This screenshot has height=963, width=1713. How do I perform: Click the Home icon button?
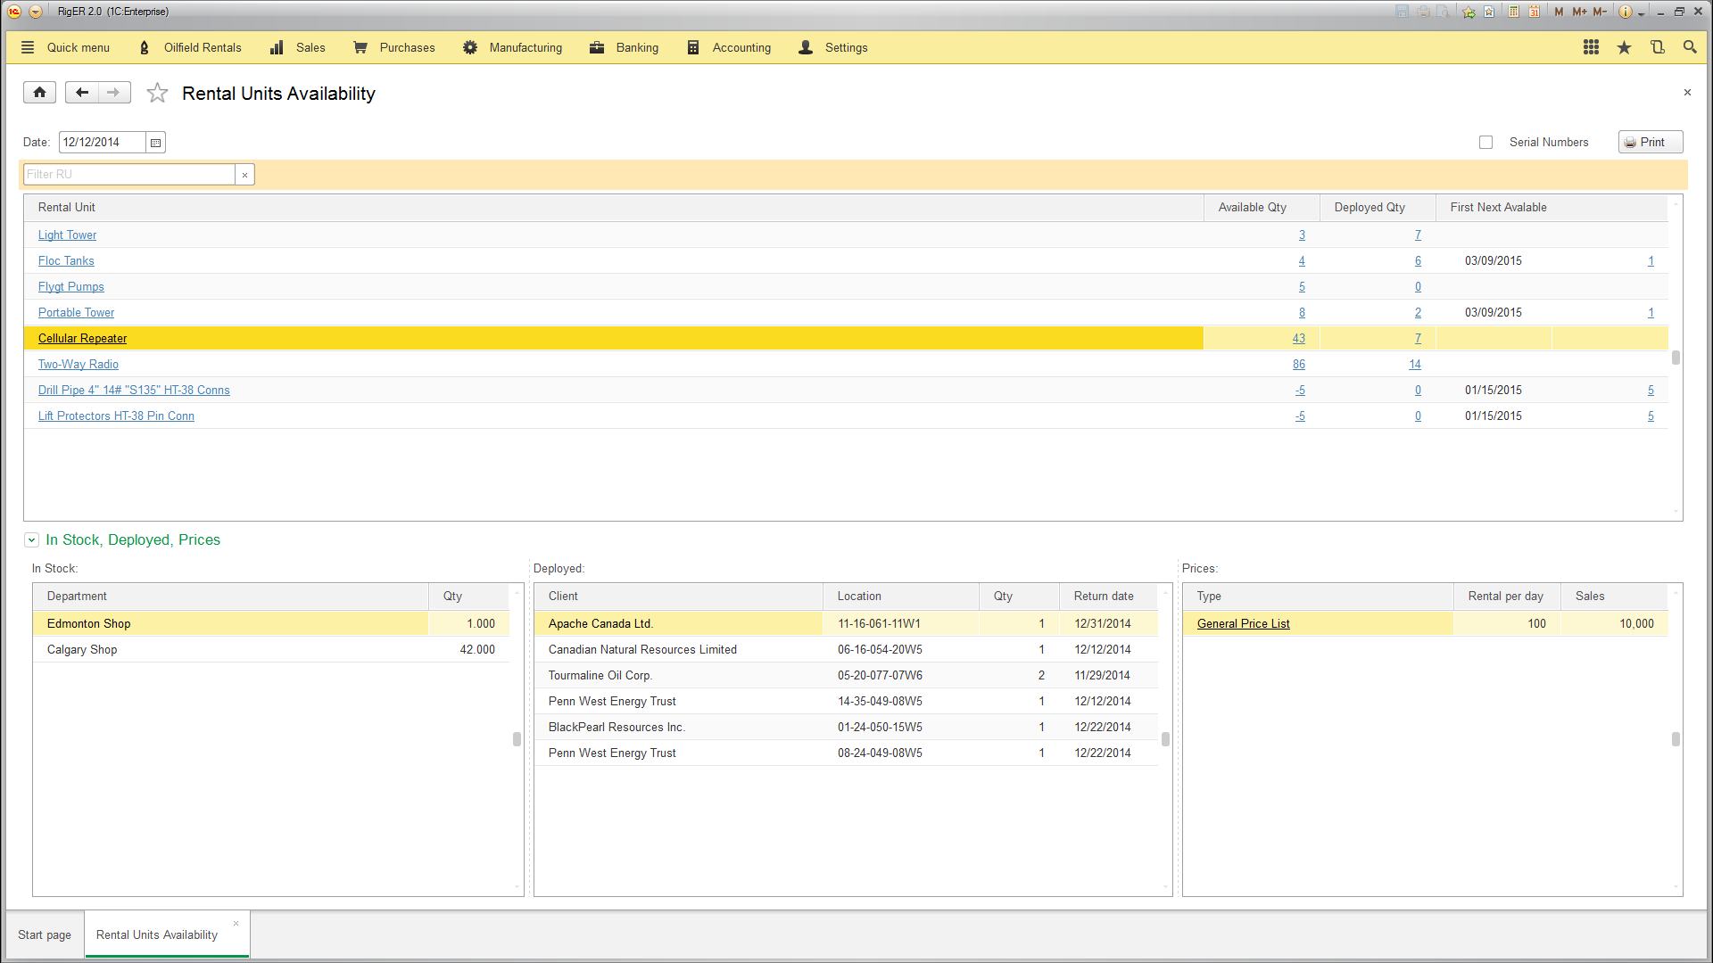point(39,93)
